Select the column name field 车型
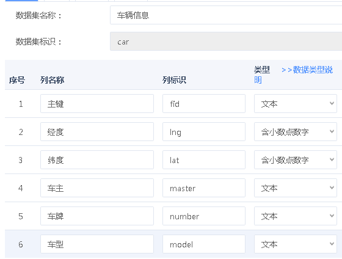The height and width of the screenshot is (259, 342). click(97, 244)
